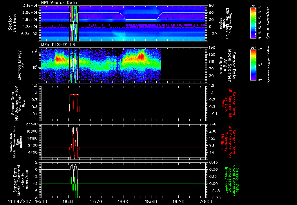Click the NF label above color bar
Screen dimensions: 297x205
point(253,6)
